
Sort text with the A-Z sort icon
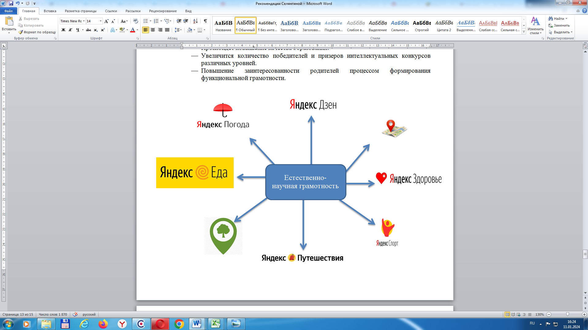[x=195, y=21]
